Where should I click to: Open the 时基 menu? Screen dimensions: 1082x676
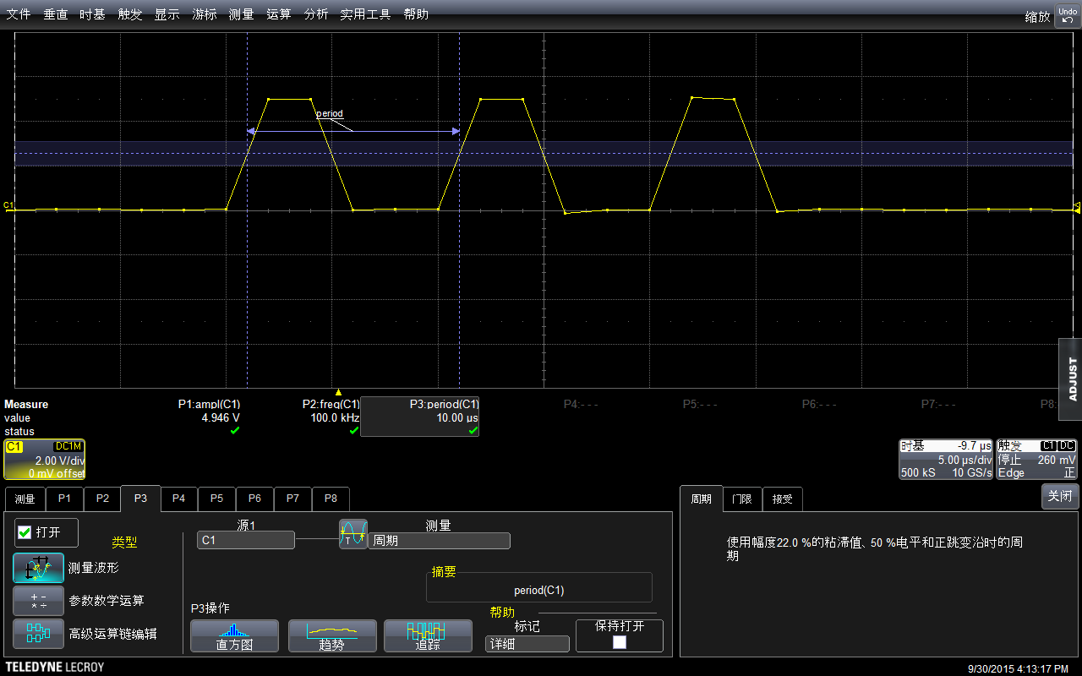click(92, 14)
